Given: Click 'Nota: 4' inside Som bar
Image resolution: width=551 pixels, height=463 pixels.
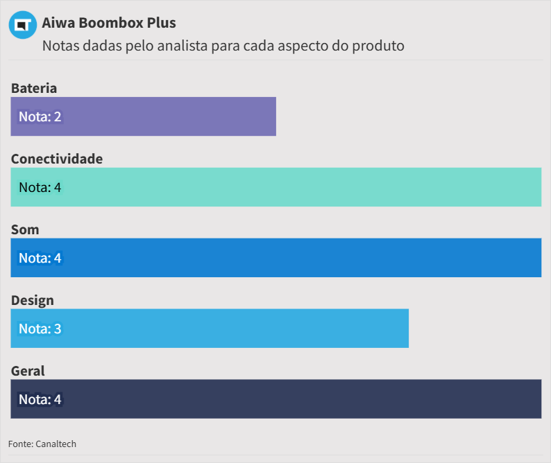Looking at the screenshot, I should click(x=40, y=258).
